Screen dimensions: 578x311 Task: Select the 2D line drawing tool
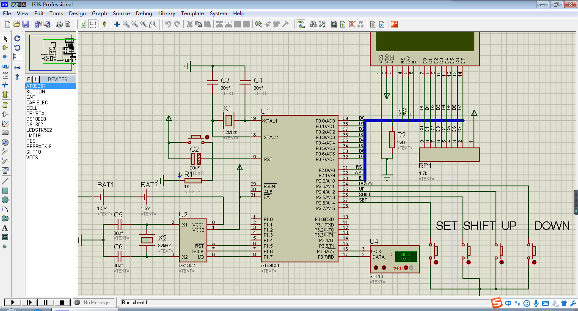coord(5,181)
